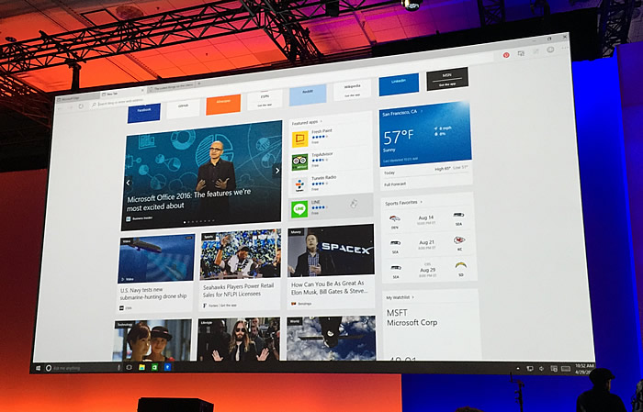The height and width of the screenshot is (412, 643).
Task: Click the Cortana circle icon in taskbar
Action: pos(49,368)
